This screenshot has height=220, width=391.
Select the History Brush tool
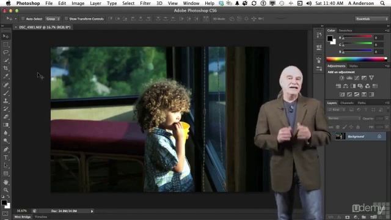click(5, 109)
